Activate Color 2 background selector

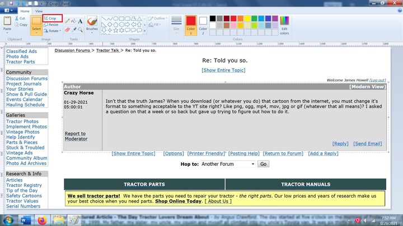point(203,25)
